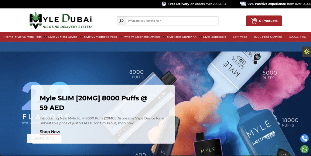Image resolution: width=311 pixels, height=156 pixels.
Task: Click the yellow asterisk side widget icon
Action: 306,52
